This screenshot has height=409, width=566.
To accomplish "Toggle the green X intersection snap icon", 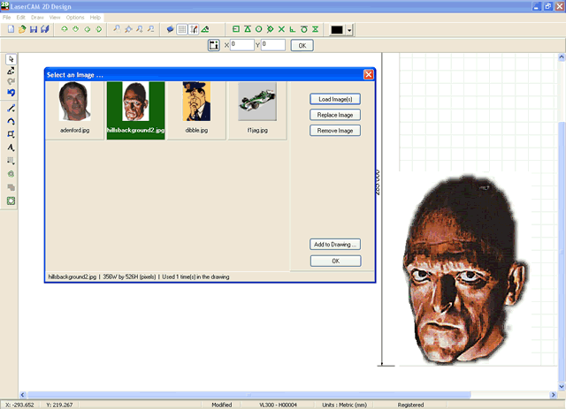I will (281, 29).
